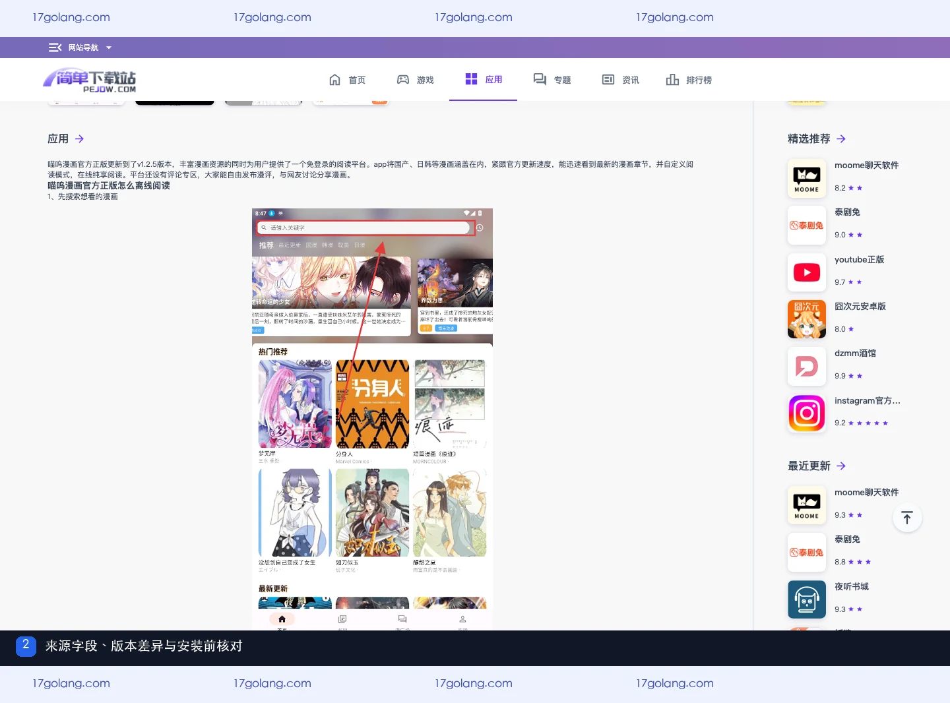
Task: Click the 泰剧兔 icon under 最近更新
Action: (x=807, y=553)
